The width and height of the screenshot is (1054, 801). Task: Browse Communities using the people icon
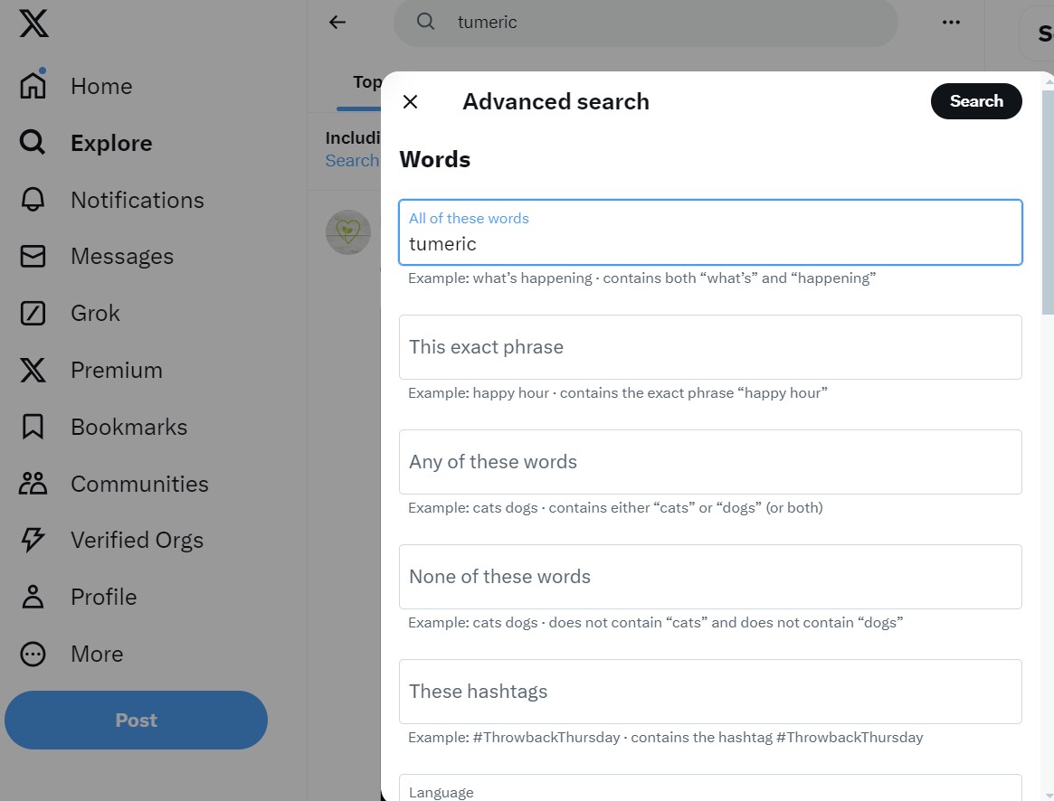click(32, 483)
